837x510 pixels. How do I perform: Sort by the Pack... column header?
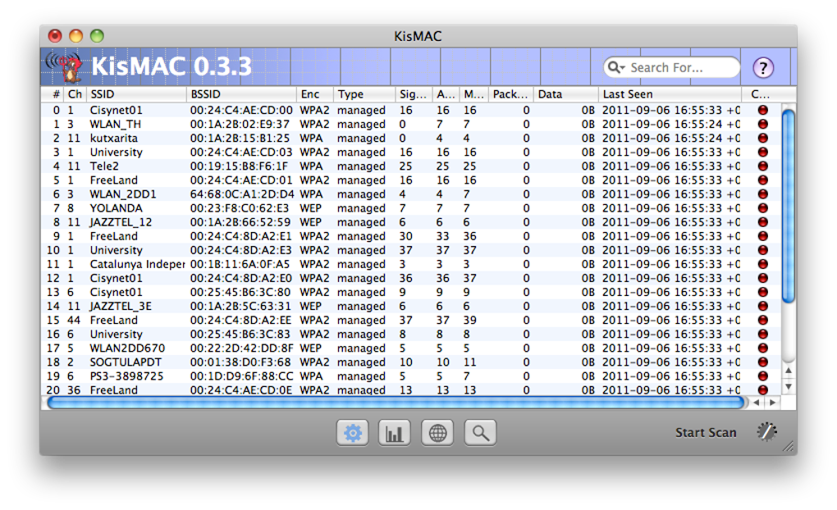(x=511, y=94)
